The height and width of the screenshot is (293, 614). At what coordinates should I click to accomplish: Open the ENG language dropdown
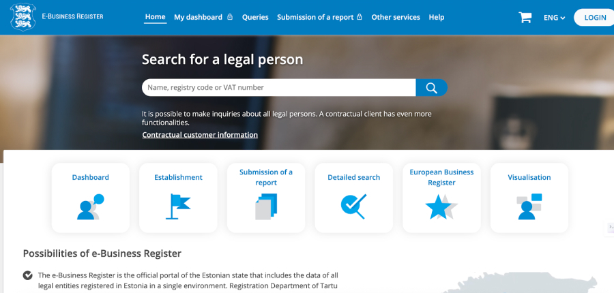tap(554, 18)
